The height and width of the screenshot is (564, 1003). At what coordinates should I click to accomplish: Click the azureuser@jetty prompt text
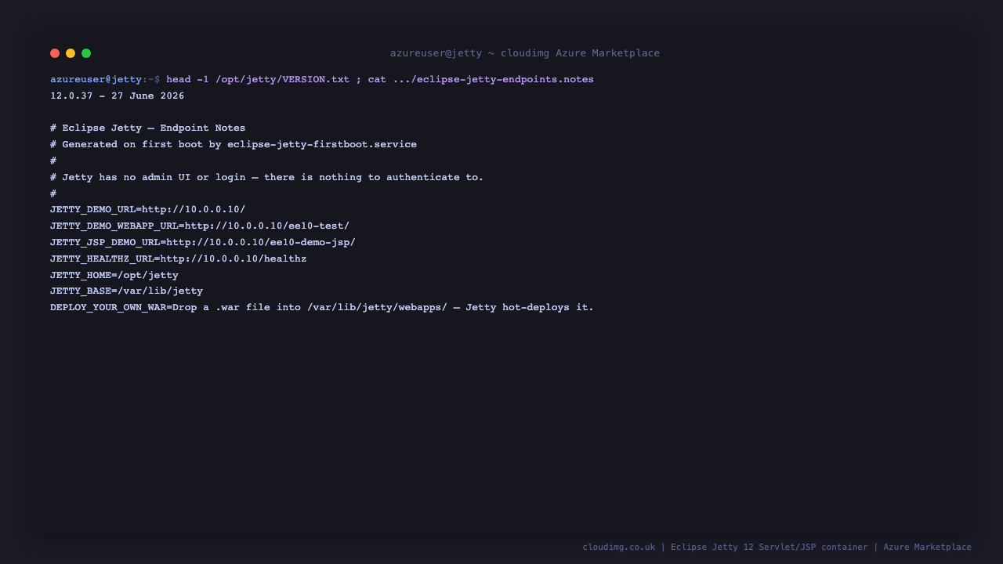[96, 80]
